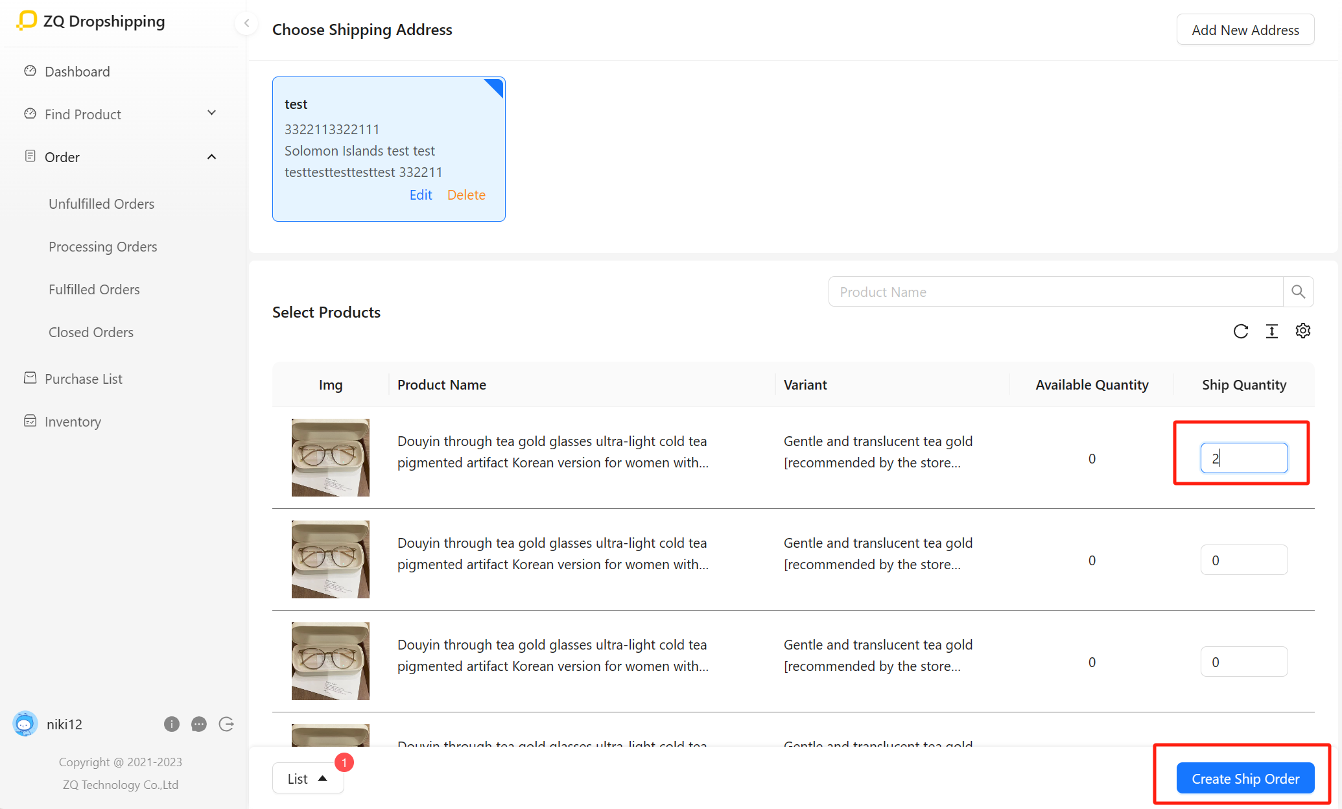Screen dimensions: 1342x809
Task: Open Purchase List page
Action: pos(83,379)
